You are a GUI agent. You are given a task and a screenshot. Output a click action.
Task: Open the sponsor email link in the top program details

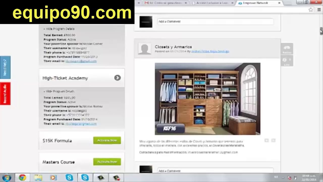coord(81,61)
